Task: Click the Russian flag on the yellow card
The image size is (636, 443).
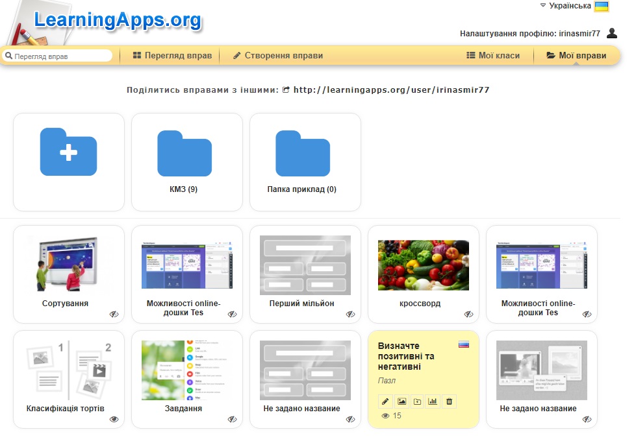Action: 464,344
